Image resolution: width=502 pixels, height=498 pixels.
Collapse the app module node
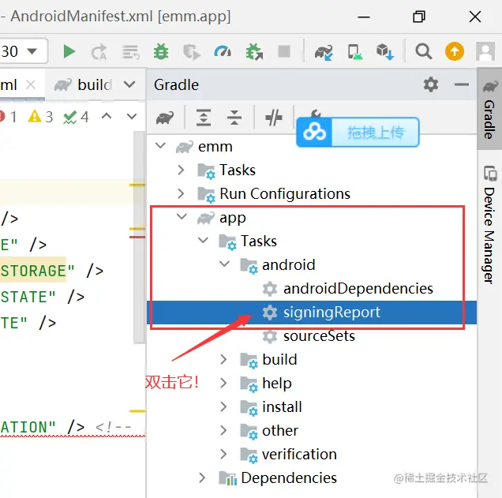182,217
